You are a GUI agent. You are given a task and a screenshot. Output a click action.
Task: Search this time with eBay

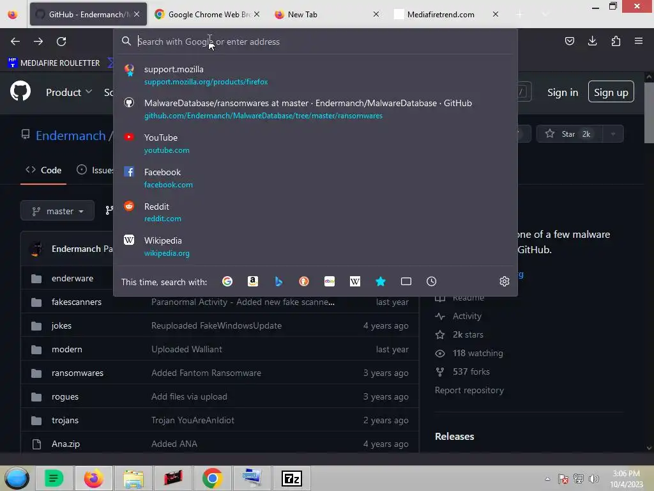point(330,281)
